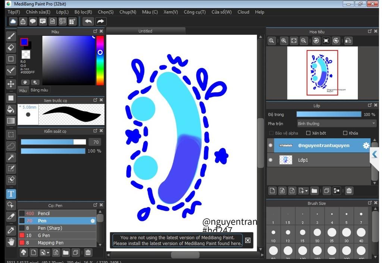
Task: Choose brush size 10 preset
Action: tap(273, 235)
